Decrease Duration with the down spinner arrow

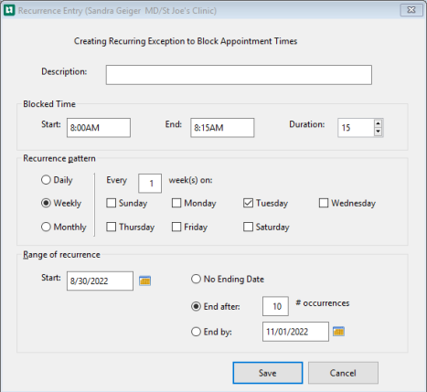378,132
